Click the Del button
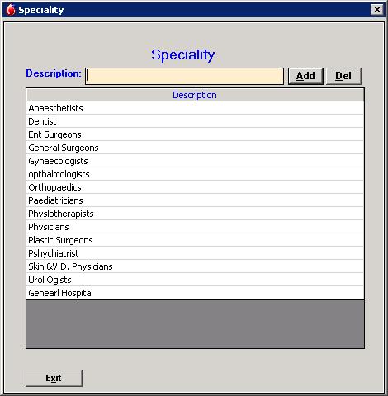This screenshot has width=388, height=396. click(343, 76)
